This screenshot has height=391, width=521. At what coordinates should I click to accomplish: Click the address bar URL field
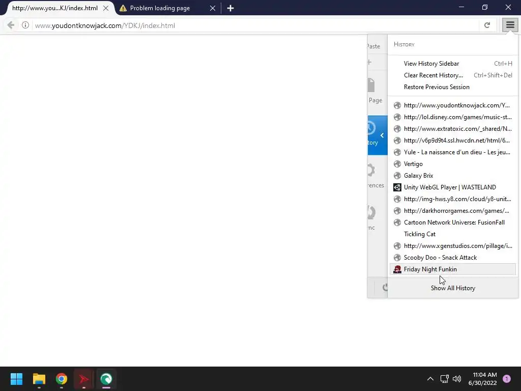click(x=256, y=25)
